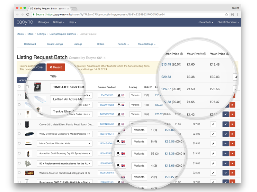The image size is (257, 192).
Task: Open the Sold column help icon
Action: (x=151, y=87)
